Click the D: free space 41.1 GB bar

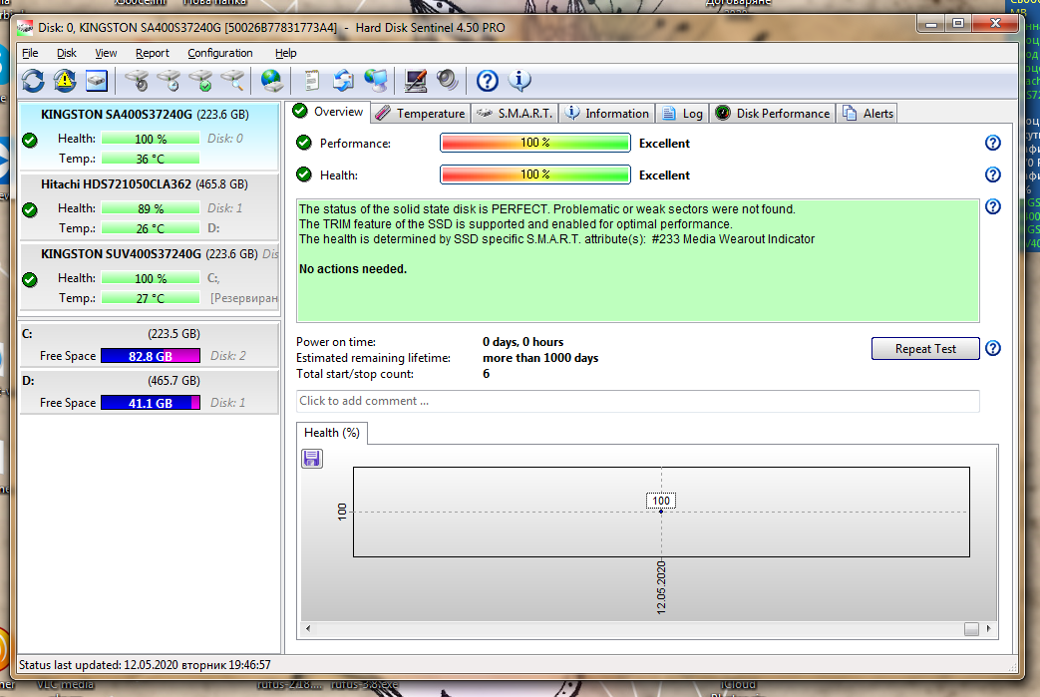click(151, 403)
